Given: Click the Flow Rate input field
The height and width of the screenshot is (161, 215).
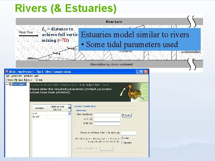Looking at the screenshot, I should [107, 115].
